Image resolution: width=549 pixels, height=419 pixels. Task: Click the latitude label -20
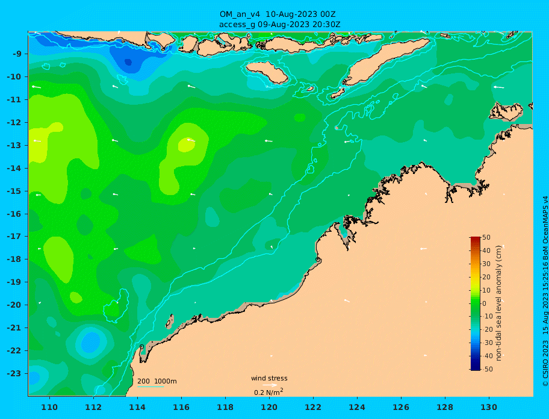[14, 305]
